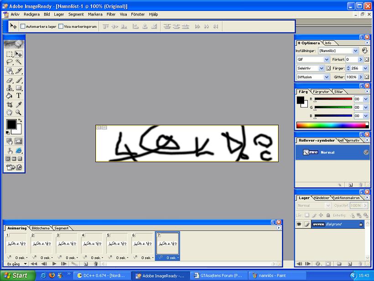Select the Magic Wand tool
374x281 pixels.
point(18,62)
